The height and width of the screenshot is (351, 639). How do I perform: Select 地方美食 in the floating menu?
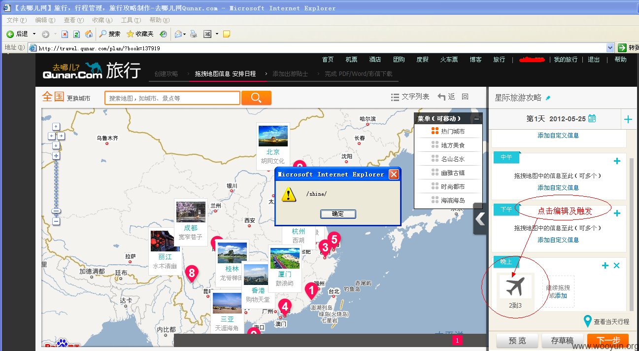pyautogui.click(x=448, y=145)
